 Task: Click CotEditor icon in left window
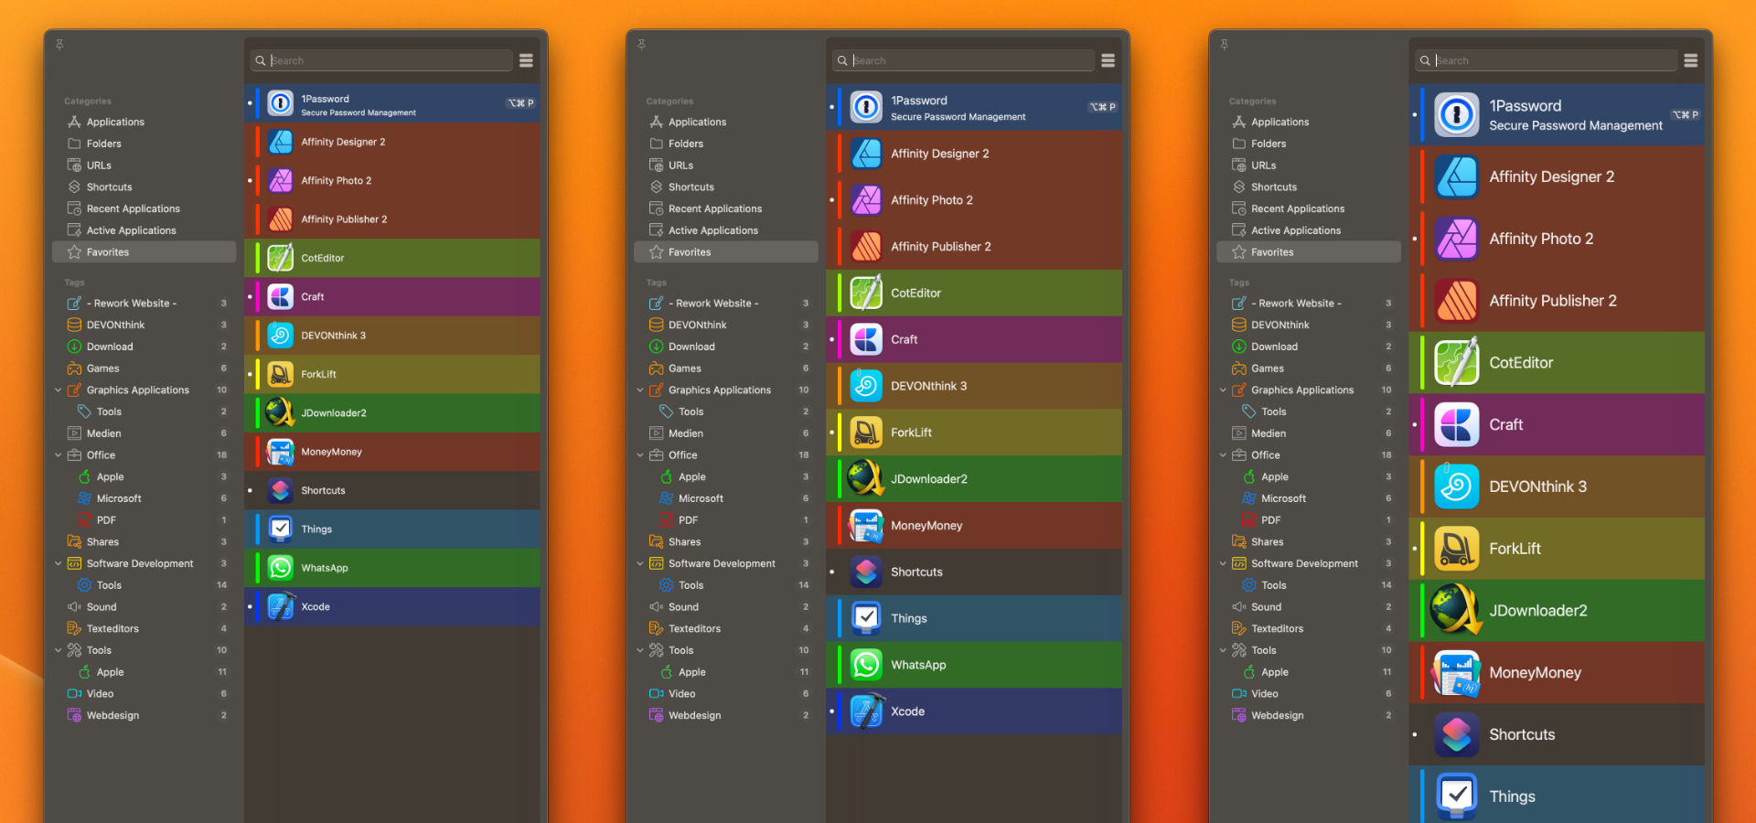point(281,258)
